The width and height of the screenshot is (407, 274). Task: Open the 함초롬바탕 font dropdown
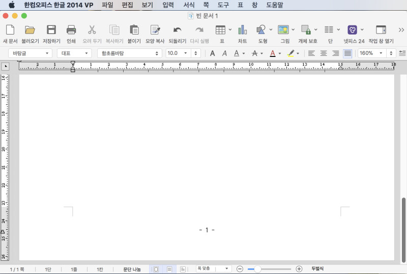130,53
